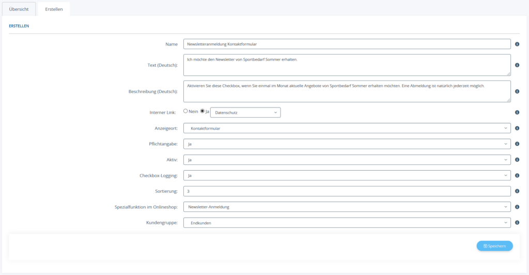Click into the Sortierung input field
The width and height of the screenshot is (529, 275).
[x=347, y=191]
